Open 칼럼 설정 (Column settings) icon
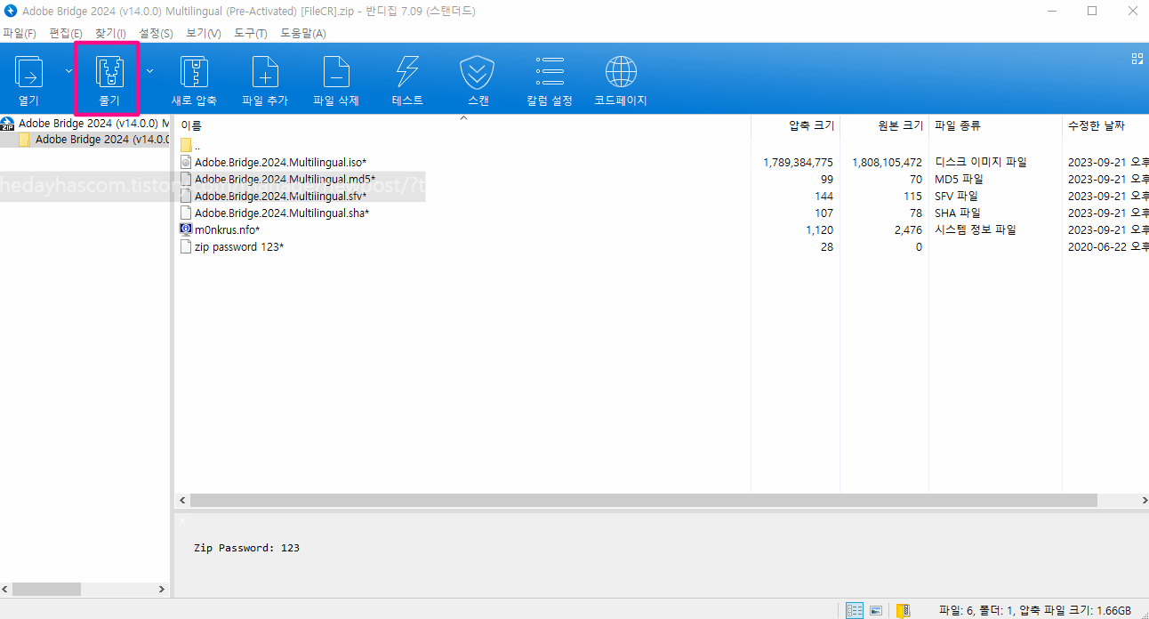This screenshot has width=1149, height=619. point(550,71)
